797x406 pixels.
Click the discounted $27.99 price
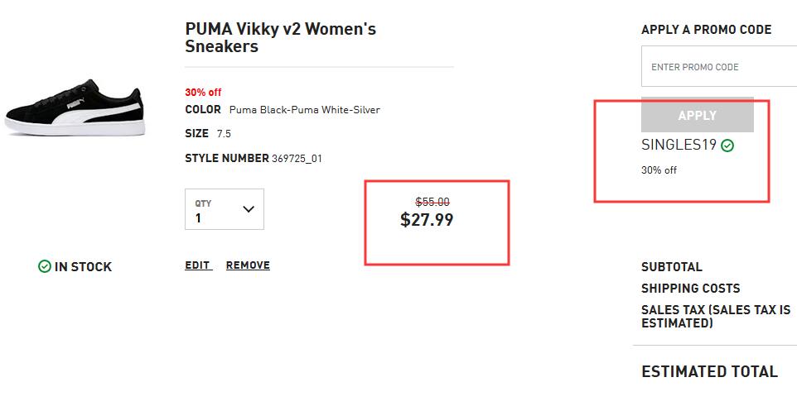tap(427, 220)
